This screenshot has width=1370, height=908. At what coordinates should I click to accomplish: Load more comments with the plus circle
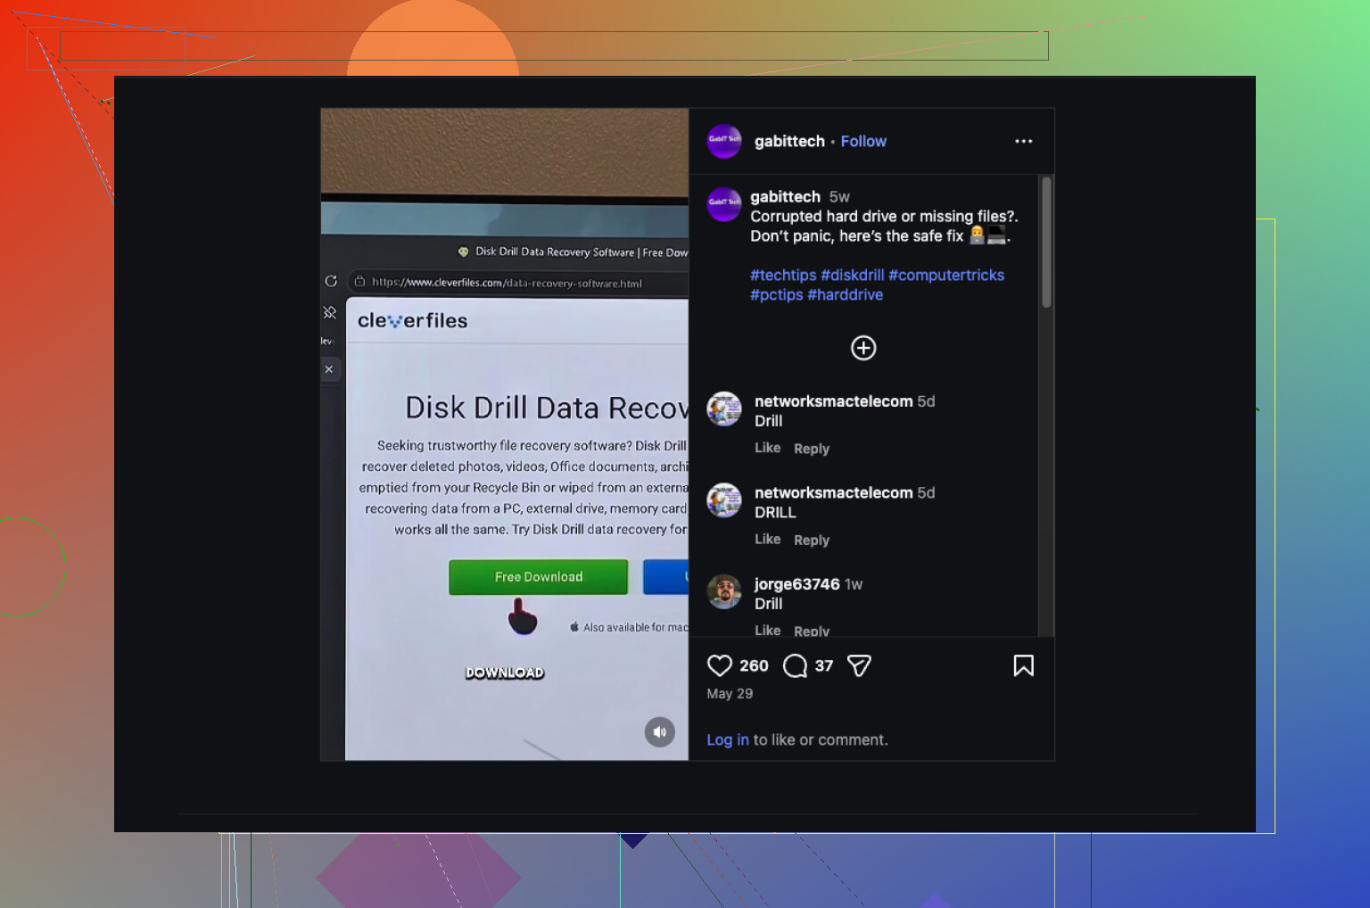(863, 348)
